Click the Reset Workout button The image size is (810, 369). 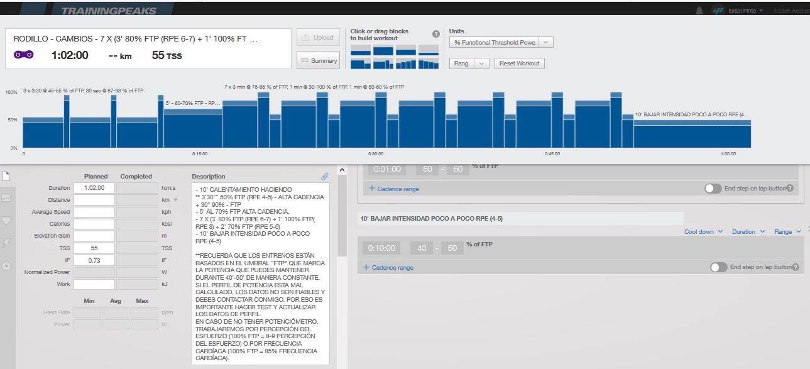(x=519, y=63)
